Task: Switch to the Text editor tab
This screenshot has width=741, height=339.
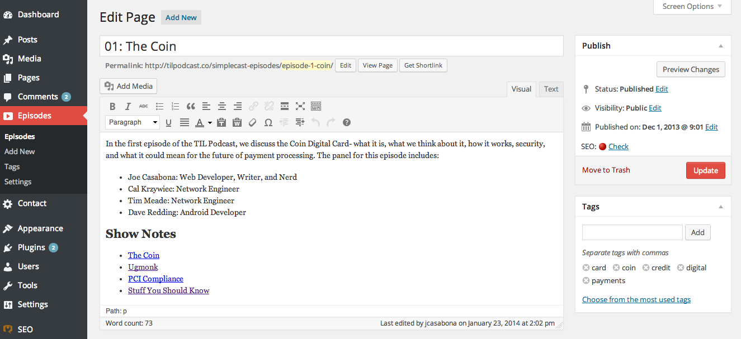Action: point(551,89)
